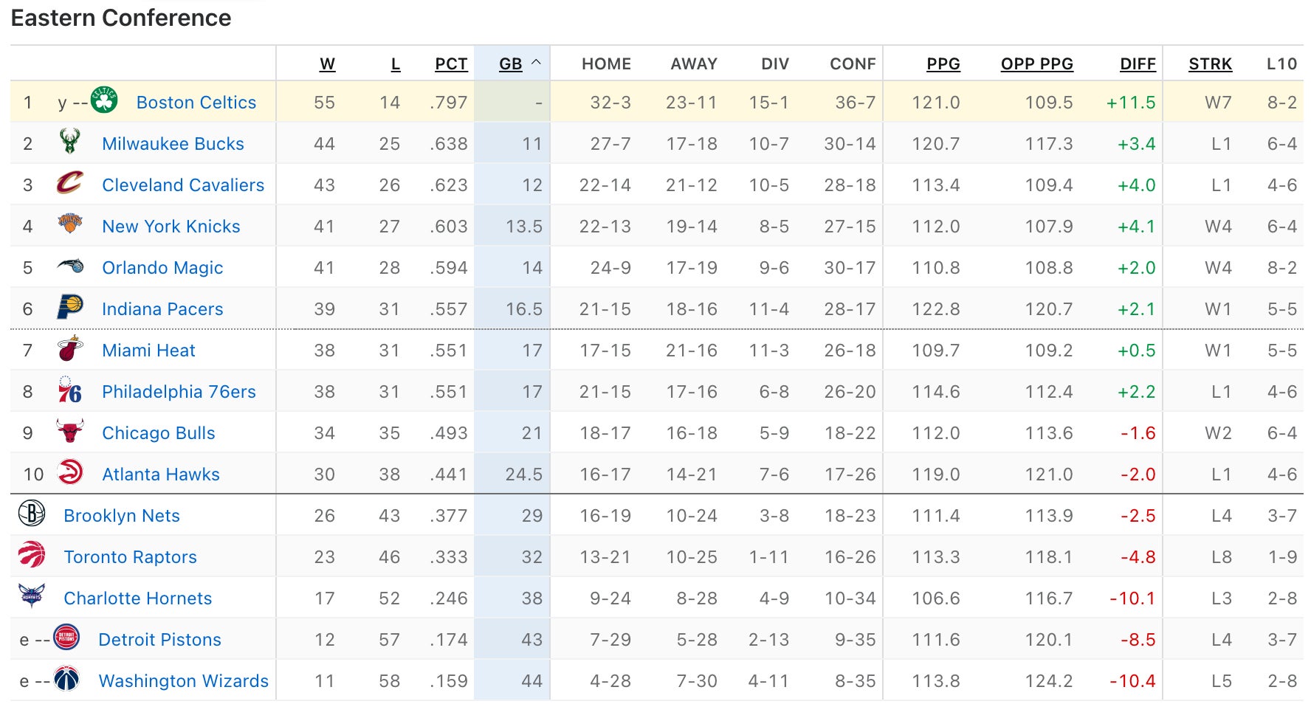Click the Boston Celtics logo icon
Image resolution: width=1311 pixels, height=704 pixels.
[104, 100]
